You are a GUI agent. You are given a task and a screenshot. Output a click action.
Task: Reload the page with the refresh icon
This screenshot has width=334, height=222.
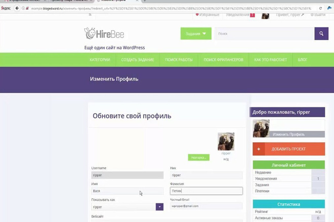[320, 8]
